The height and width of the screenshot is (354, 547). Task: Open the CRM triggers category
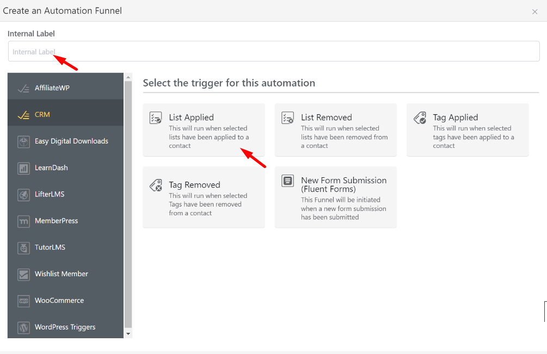tap(42, 115)
